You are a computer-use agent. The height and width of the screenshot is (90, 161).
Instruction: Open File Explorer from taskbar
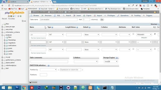coord(10,88)
